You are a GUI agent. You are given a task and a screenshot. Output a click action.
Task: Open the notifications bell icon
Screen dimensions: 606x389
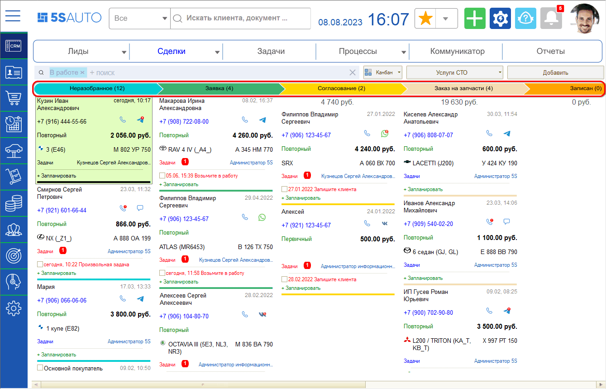click(x=551, y=19)
